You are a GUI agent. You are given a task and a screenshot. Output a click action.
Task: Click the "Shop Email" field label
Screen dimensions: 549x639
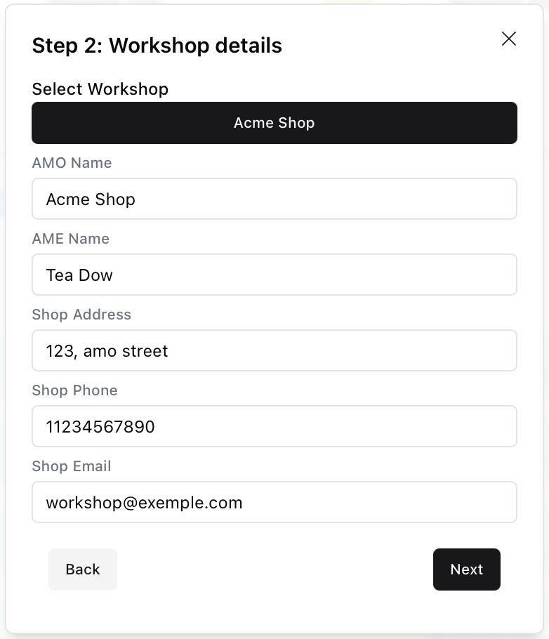[72, 466]
